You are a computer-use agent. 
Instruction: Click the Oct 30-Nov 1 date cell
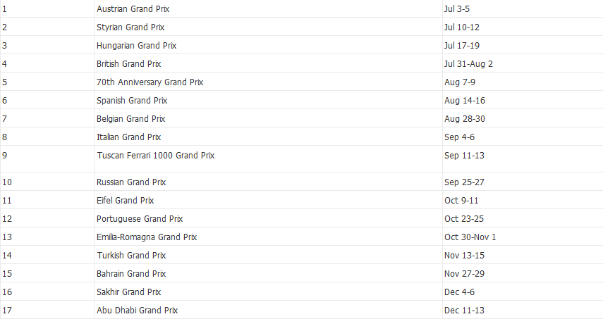[x=470, y=237]
